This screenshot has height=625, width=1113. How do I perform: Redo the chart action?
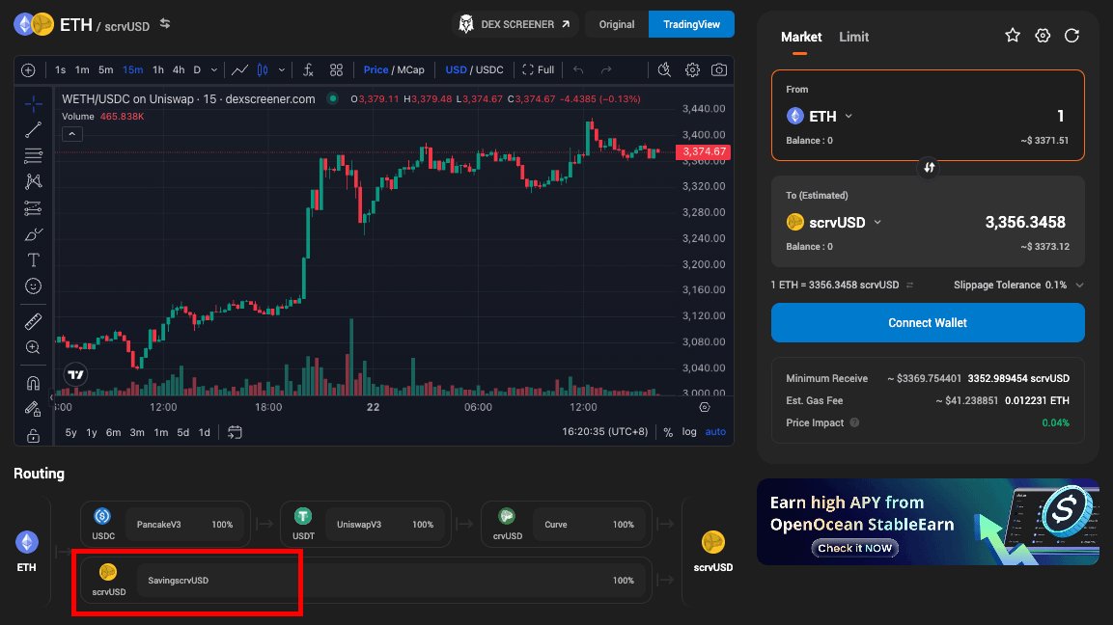606,69
